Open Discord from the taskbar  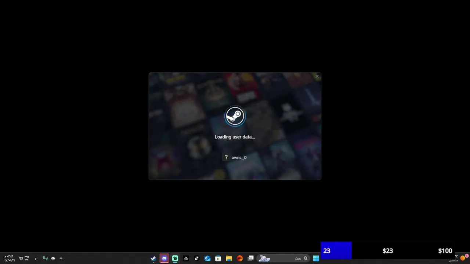[x=164, y=258]
